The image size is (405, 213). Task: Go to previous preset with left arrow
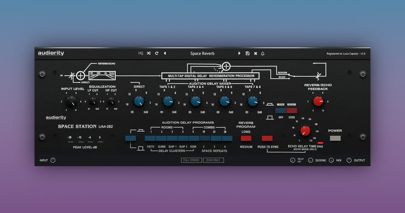point(165,53)
